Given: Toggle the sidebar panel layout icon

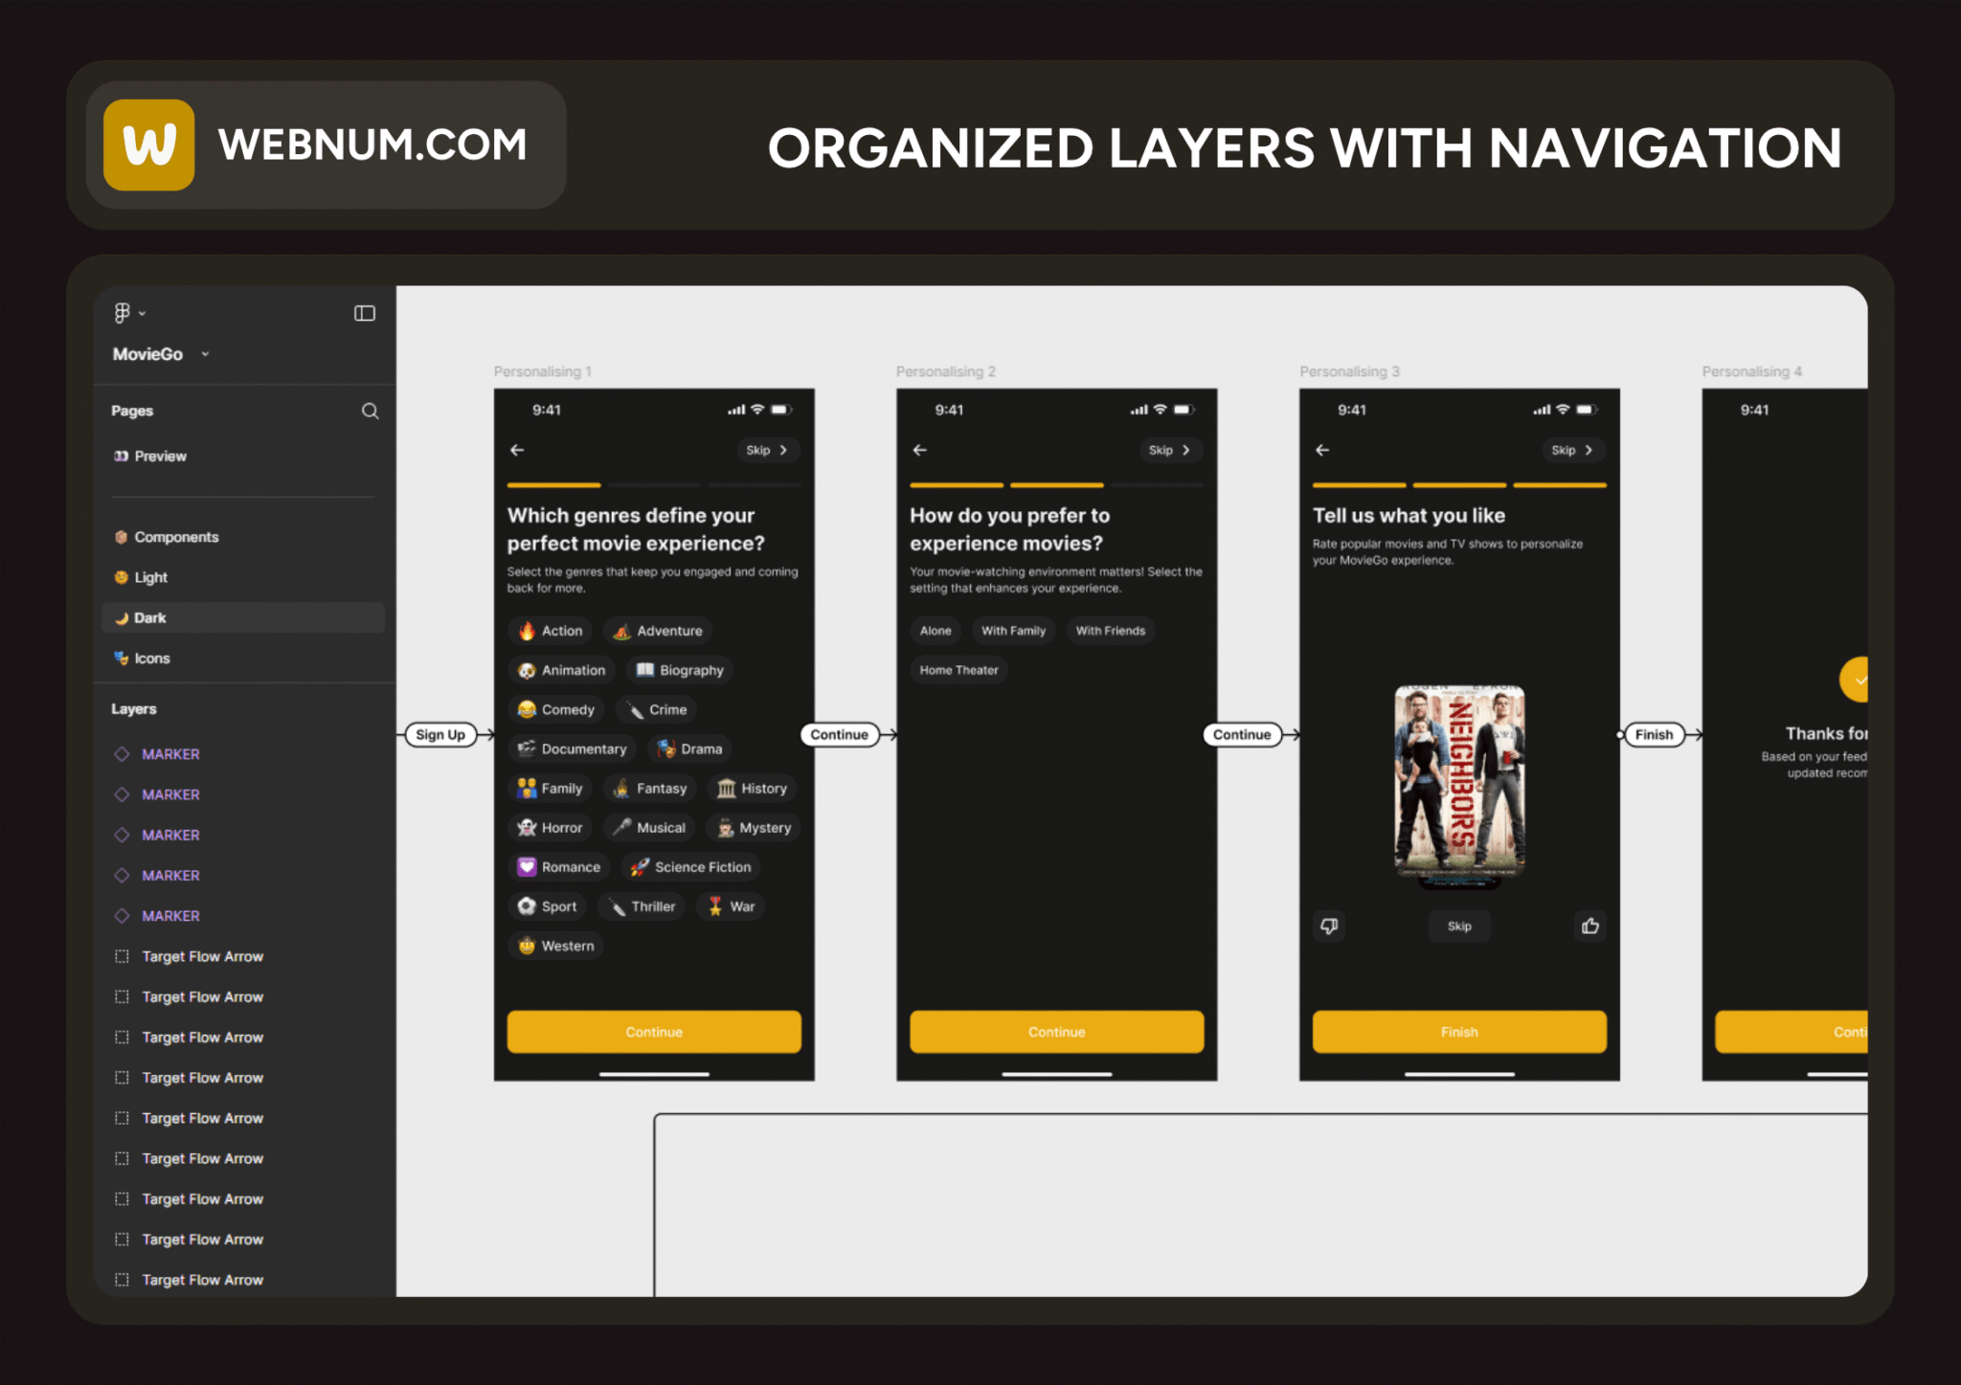Looking at the screenshot, I should click(x=365, y=313).
